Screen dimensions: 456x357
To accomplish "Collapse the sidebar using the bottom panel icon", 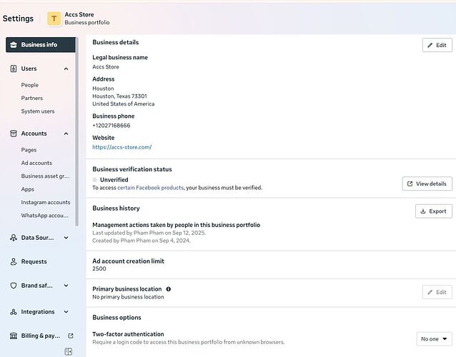I will click(68, 351).
